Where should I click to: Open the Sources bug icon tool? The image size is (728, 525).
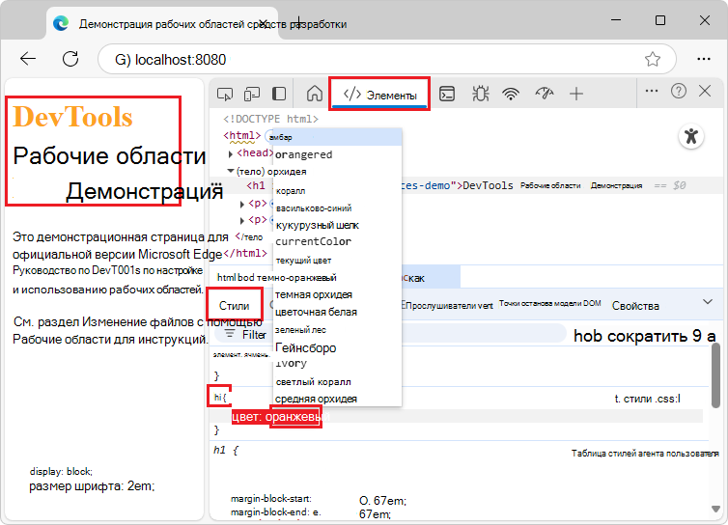coord(480,94)
